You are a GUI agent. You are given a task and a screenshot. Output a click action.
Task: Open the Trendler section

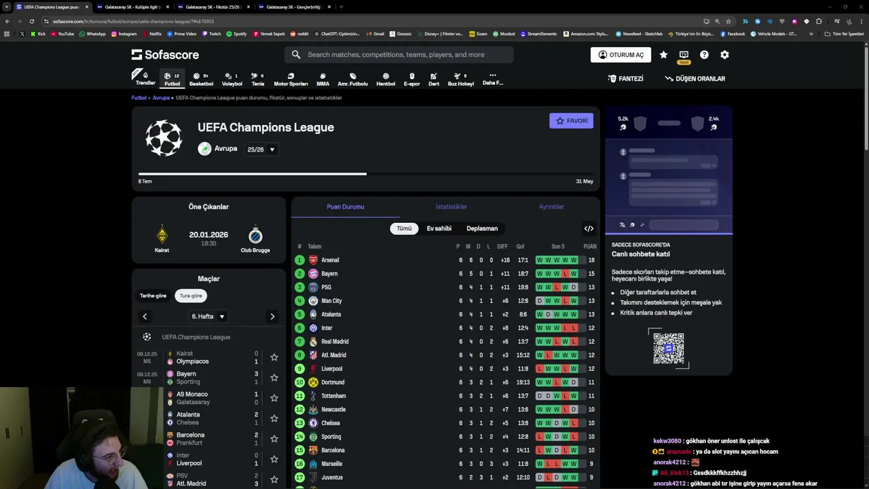tap(145, 77)
